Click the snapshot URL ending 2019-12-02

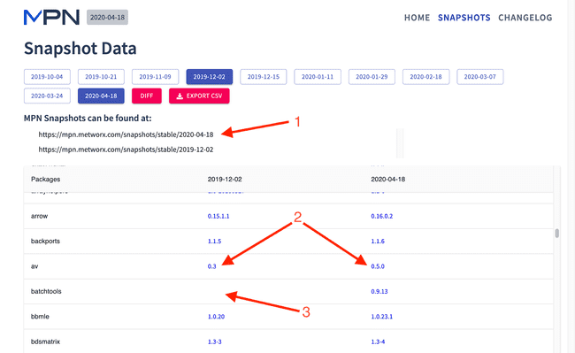coord(126,150)
